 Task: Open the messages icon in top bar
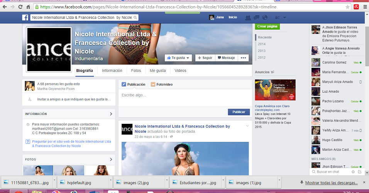[x=256, y=18]
